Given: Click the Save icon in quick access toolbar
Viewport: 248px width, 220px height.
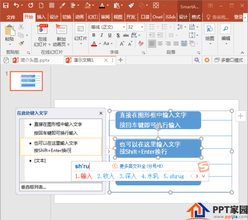Looking at the screenshot, I should [6, 5].
